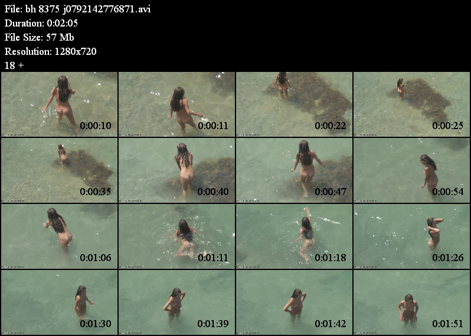Viewport: 471px width, 336px height.
Task: Select the thumbnail timestamped 0:00:10
Action: (60, 104)
